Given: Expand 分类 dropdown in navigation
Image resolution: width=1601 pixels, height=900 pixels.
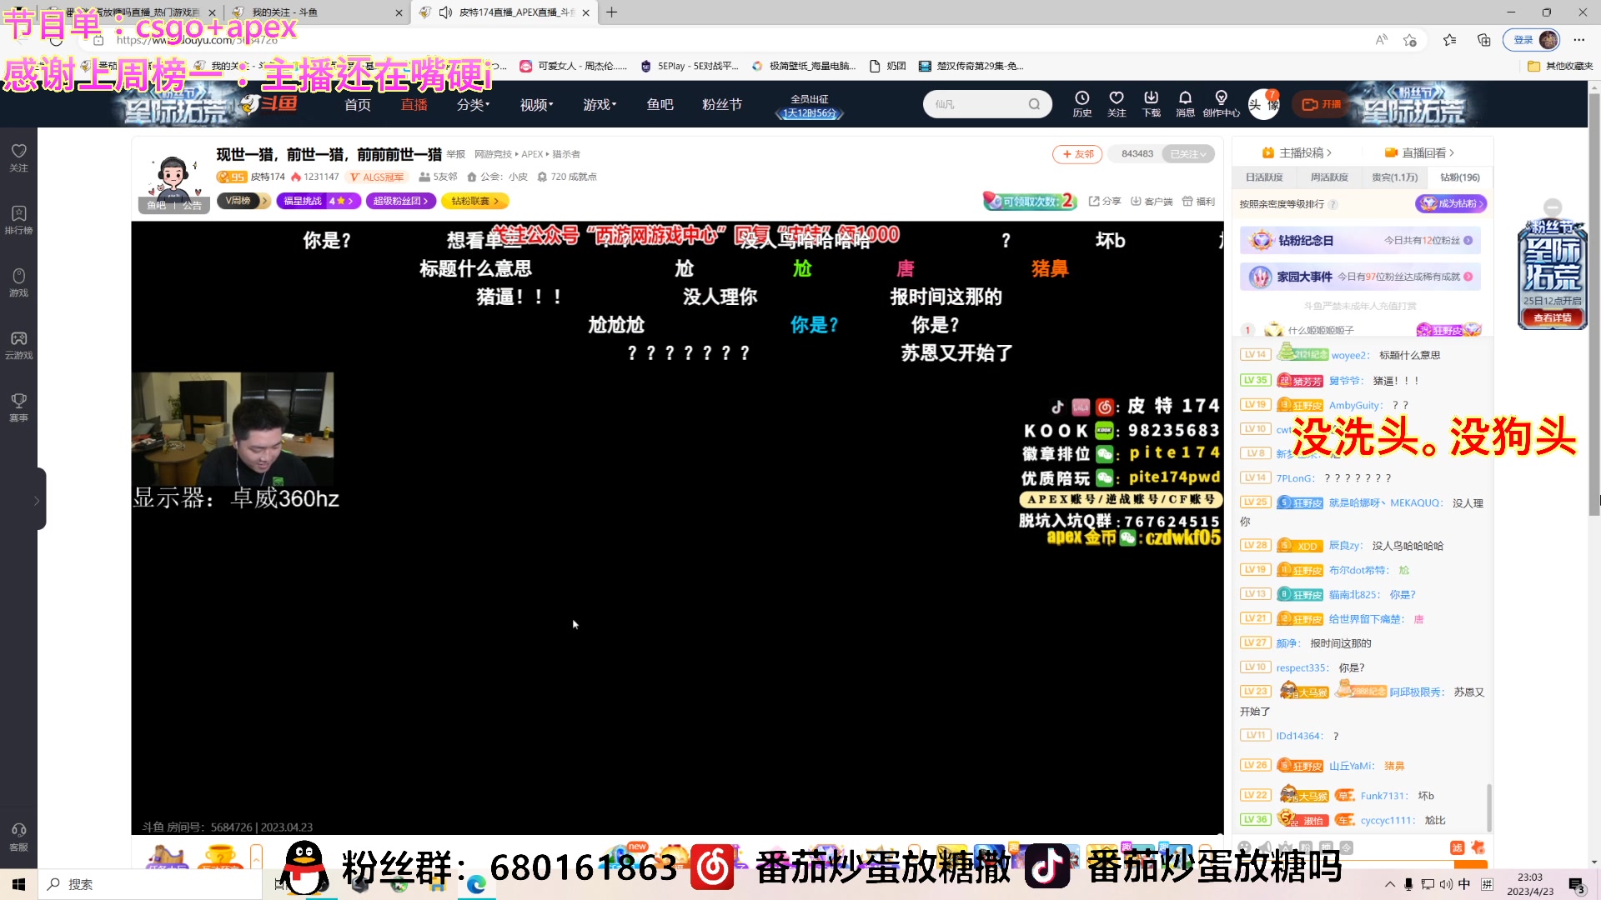Looking at the screenshot, I should coord(473,104).
